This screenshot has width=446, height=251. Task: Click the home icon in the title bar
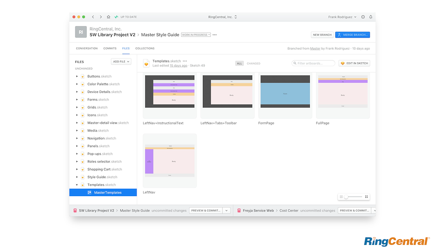109,17
